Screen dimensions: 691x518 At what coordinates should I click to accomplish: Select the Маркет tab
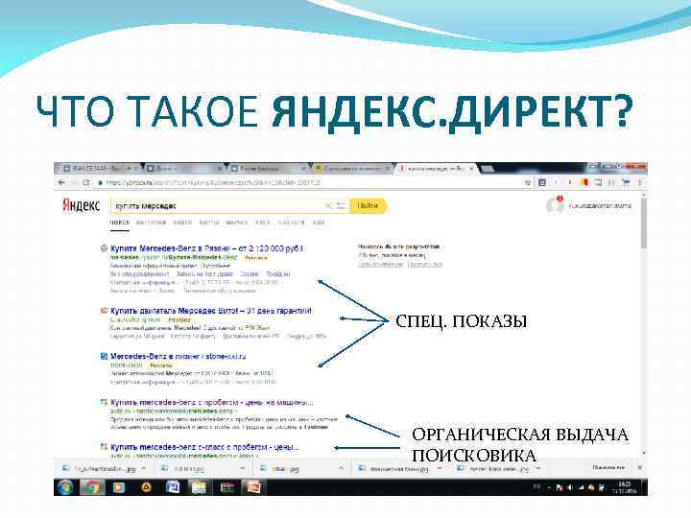coord(237,223)
